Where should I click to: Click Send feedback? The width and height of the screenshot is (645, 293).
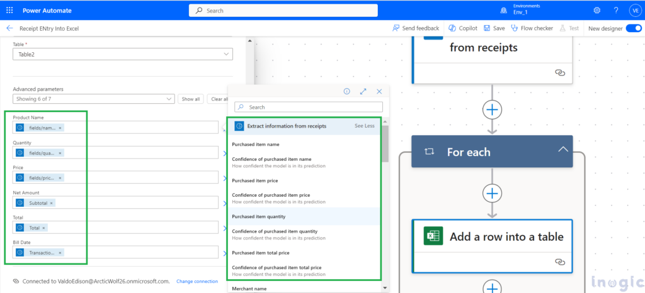[416, 28]
